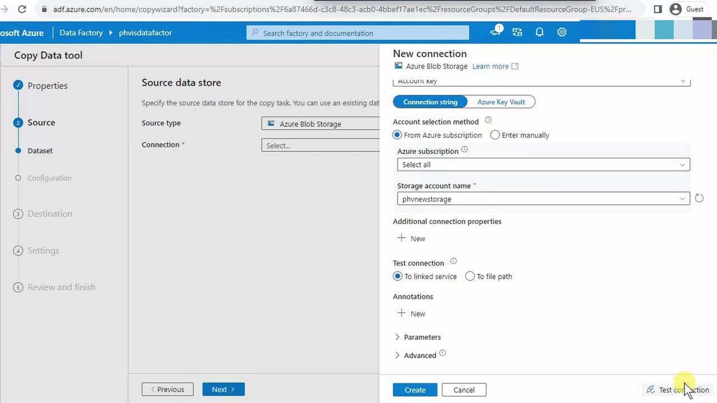Choose To file path test option
717x403 pixels.
(470, 276)
